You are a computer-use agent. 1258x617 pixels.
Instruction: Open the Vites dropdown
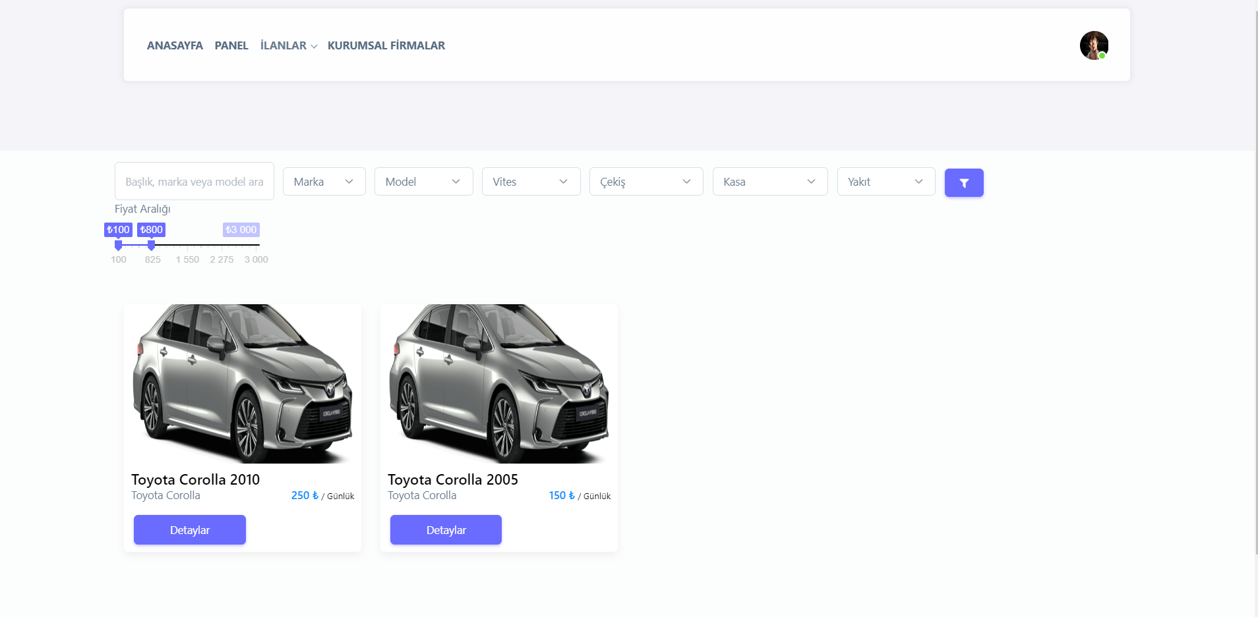tap(531, 181)
